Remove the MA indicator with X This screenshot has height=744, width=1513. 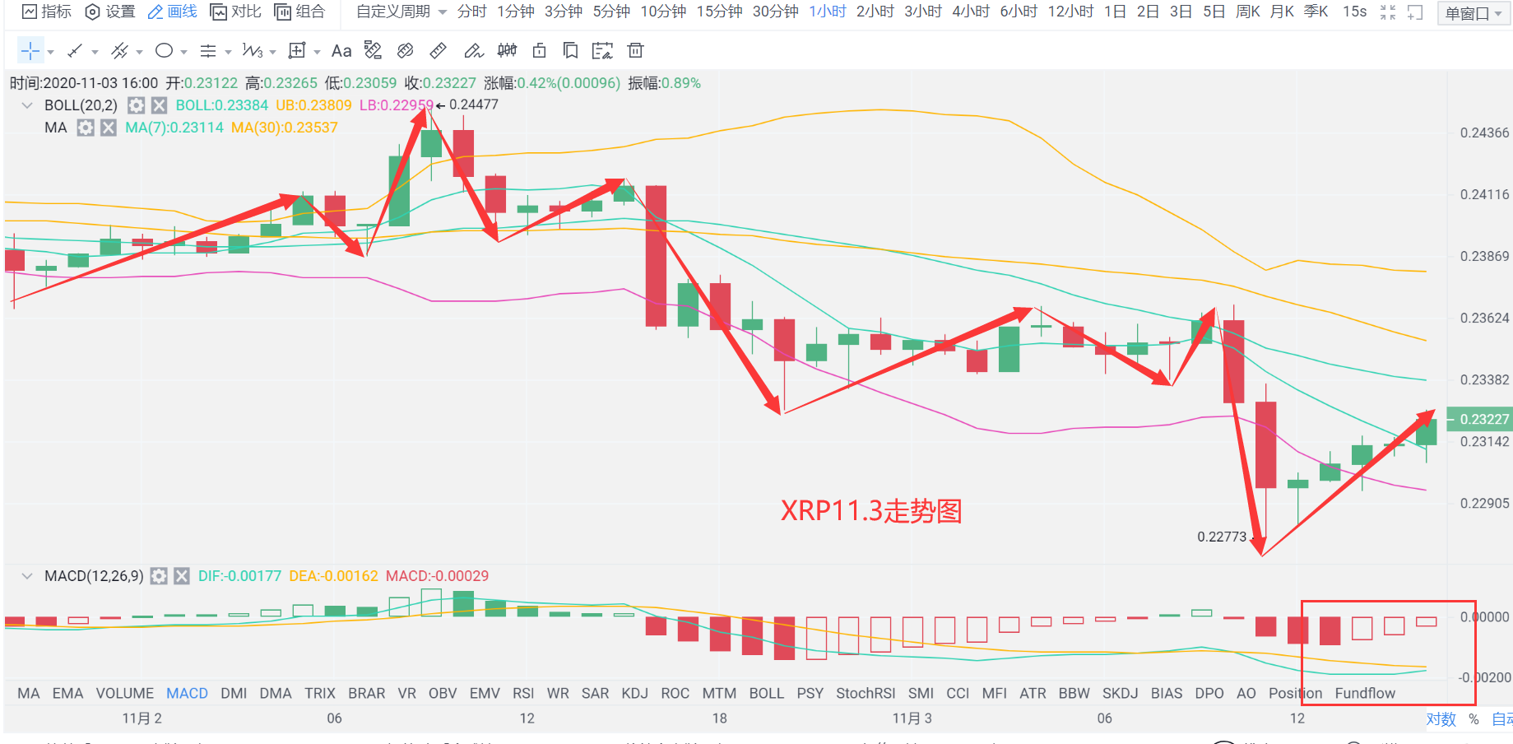[108, 128]
